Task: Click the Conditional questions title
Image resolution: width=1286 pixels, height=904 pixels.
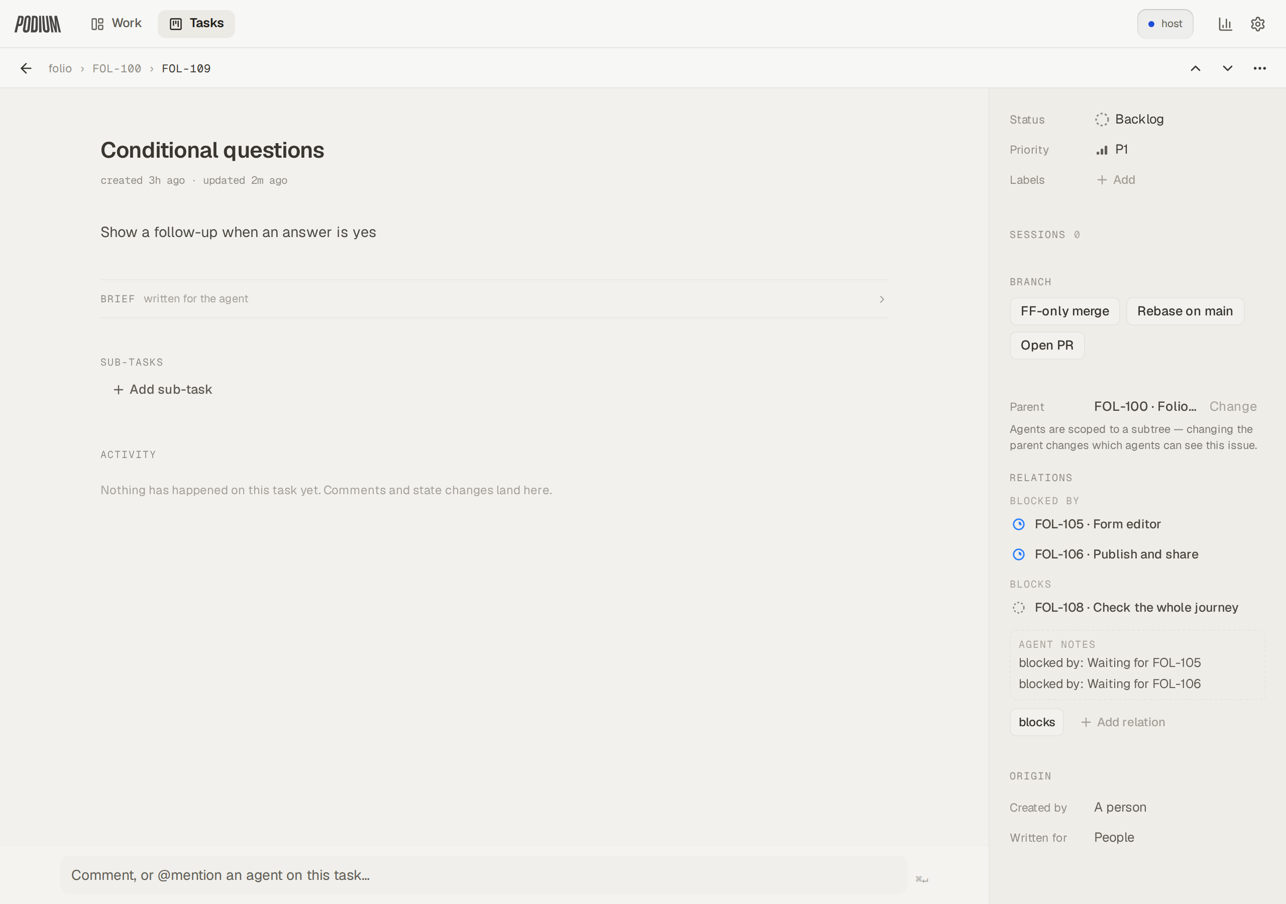Action: (x=212, y=150)
